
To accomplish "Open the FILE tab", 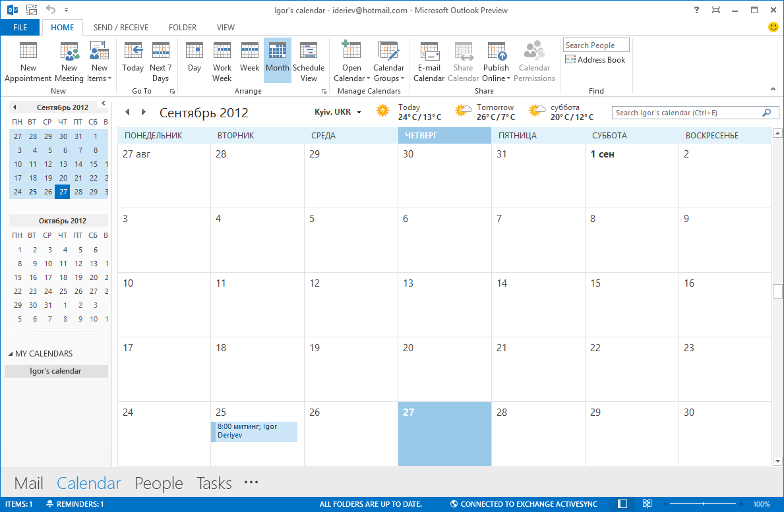I will 20,28.
